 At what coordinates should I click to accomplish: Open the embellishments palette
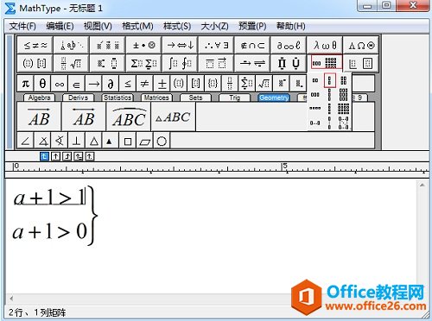(x=108, y=45)
